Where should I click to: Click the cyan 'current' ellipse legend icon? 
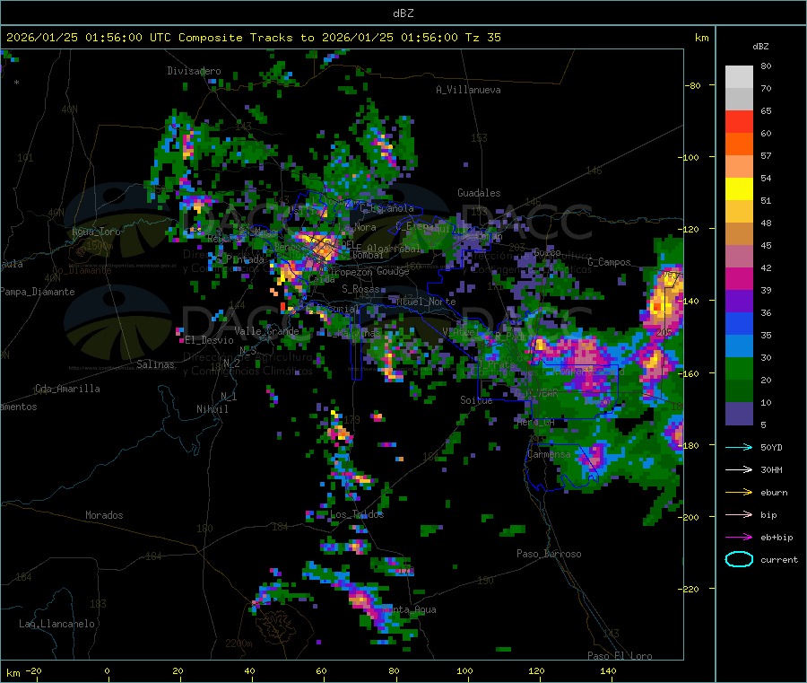coord(739,559)
